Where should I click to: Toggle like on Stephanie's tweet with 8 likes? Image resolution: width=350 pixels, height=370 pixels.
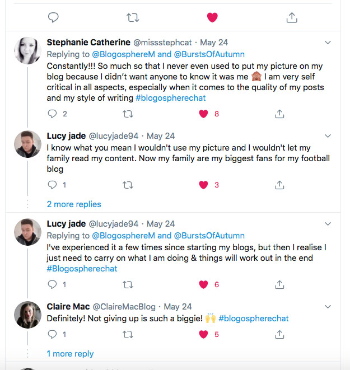[204, 114]
